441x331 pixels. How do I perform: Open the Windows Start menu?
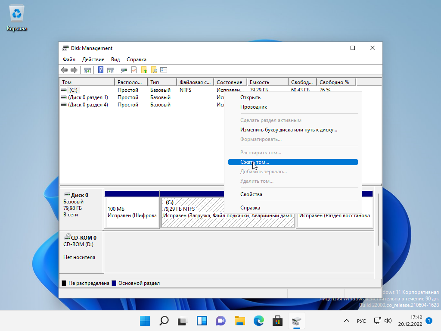tap(145, 321)
